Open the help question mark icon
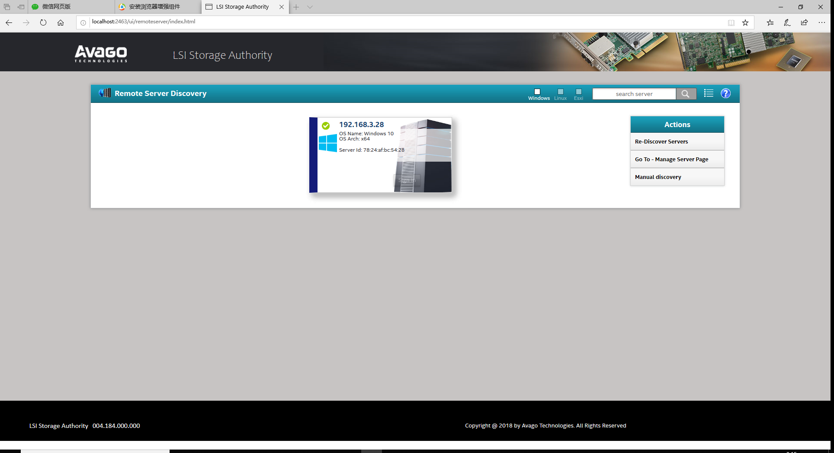834x453 pixels. pos(725,93)
